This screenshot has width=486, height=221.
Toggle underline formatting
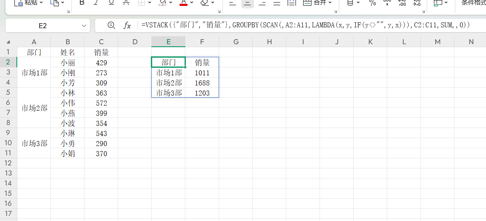[111, 3]
